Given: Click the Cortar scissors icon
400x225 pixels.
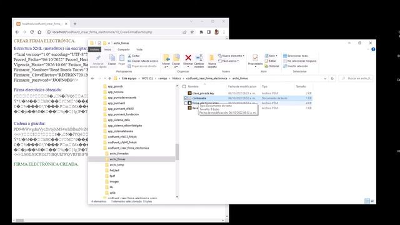Looking at the screenshot, I should pos(129,56).
